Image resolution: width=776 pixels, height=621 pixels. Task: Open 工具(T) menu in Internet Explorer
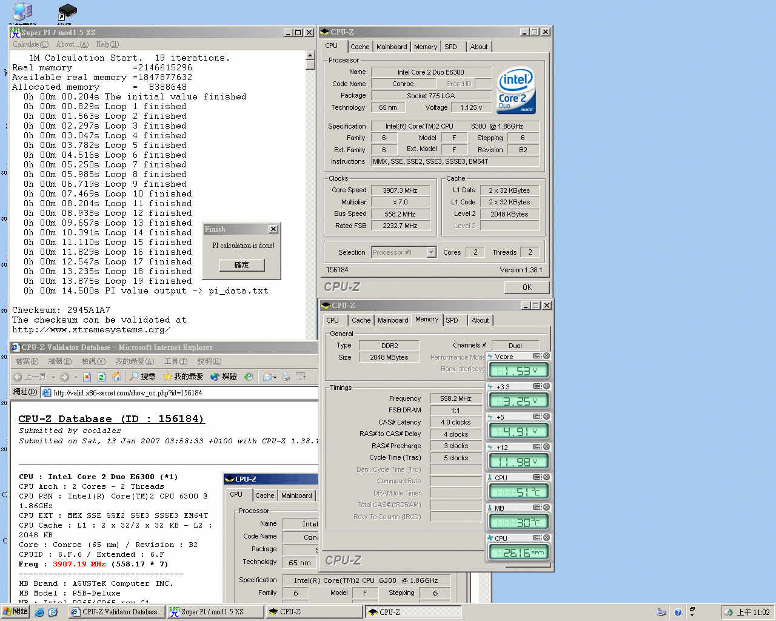pos(176,361)
